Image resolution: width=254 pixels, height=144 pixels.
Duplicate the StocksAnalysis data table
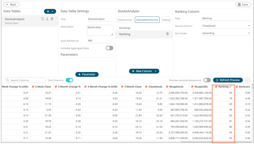coord(43,19)
